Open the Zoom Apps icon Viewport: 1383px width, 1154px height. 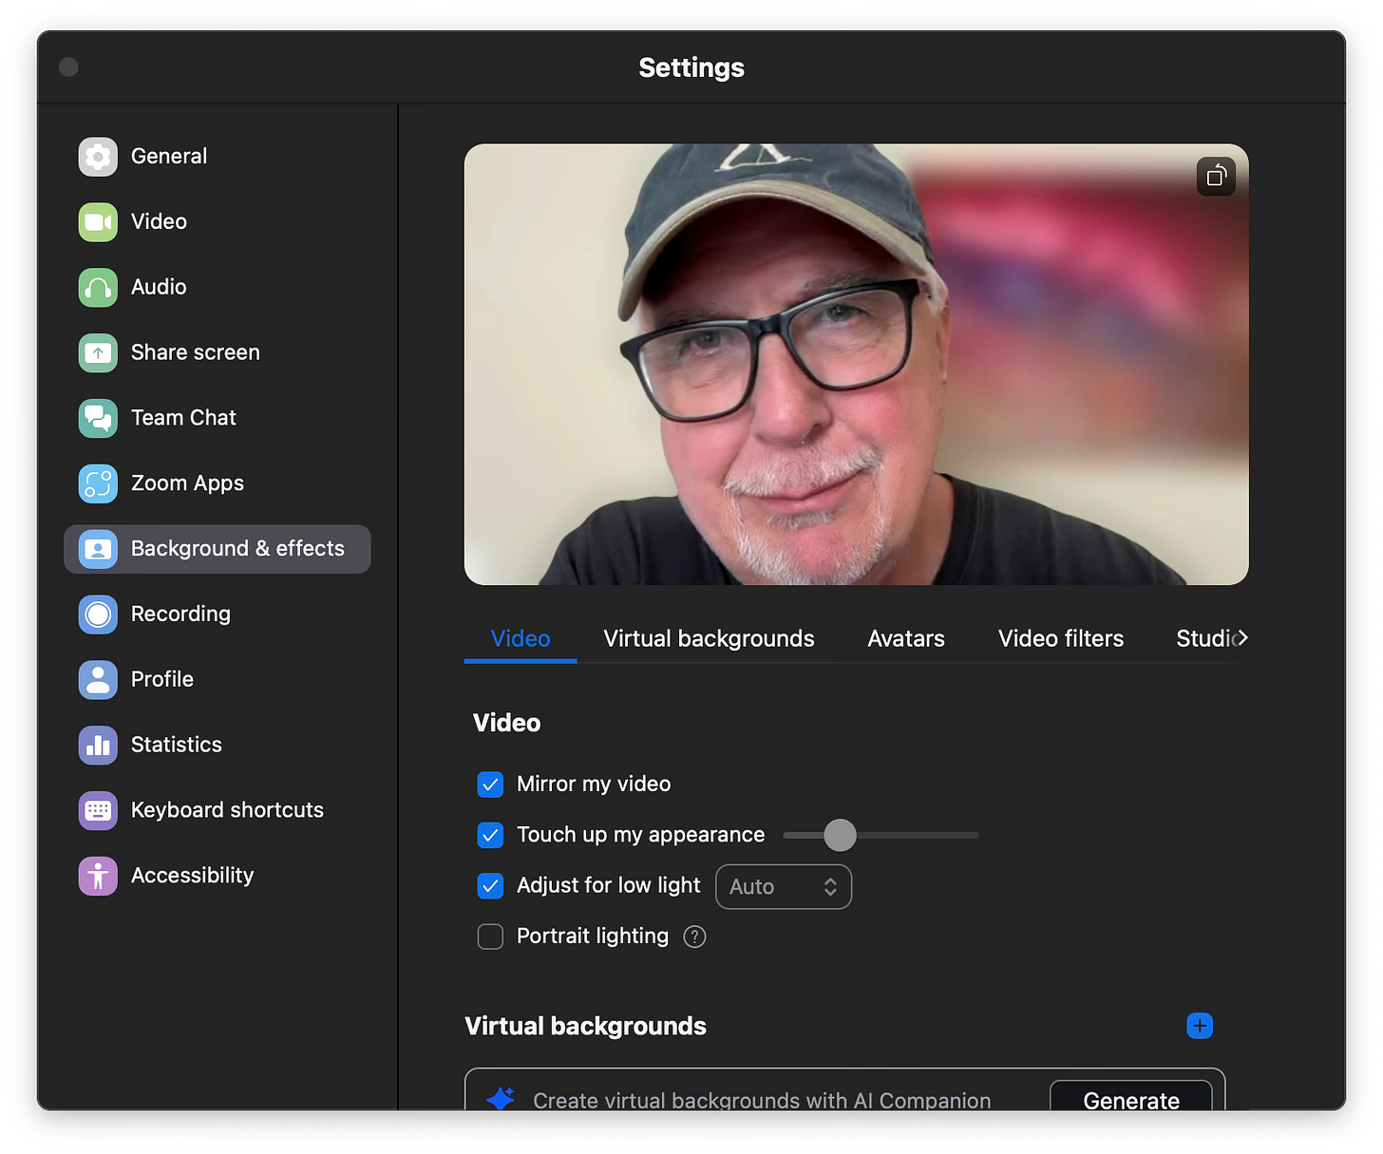tap(98, 483)
